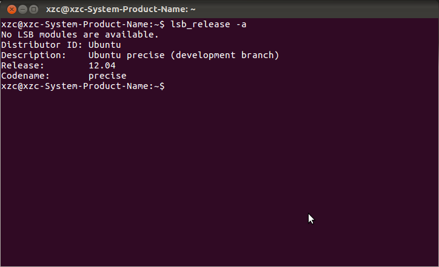Click the lsb_release -a command text
Image resolution: width=439 pixels, height=267 pixels.
click(209, 25)
